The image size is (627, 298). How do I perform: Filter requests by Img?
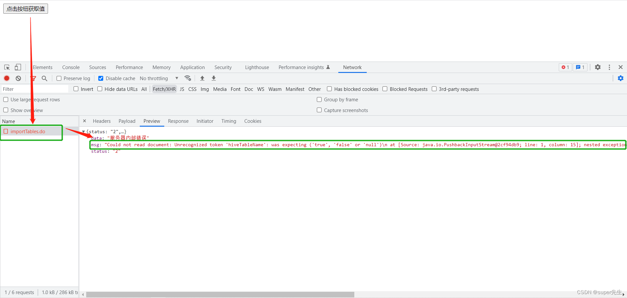coord(205,89)
